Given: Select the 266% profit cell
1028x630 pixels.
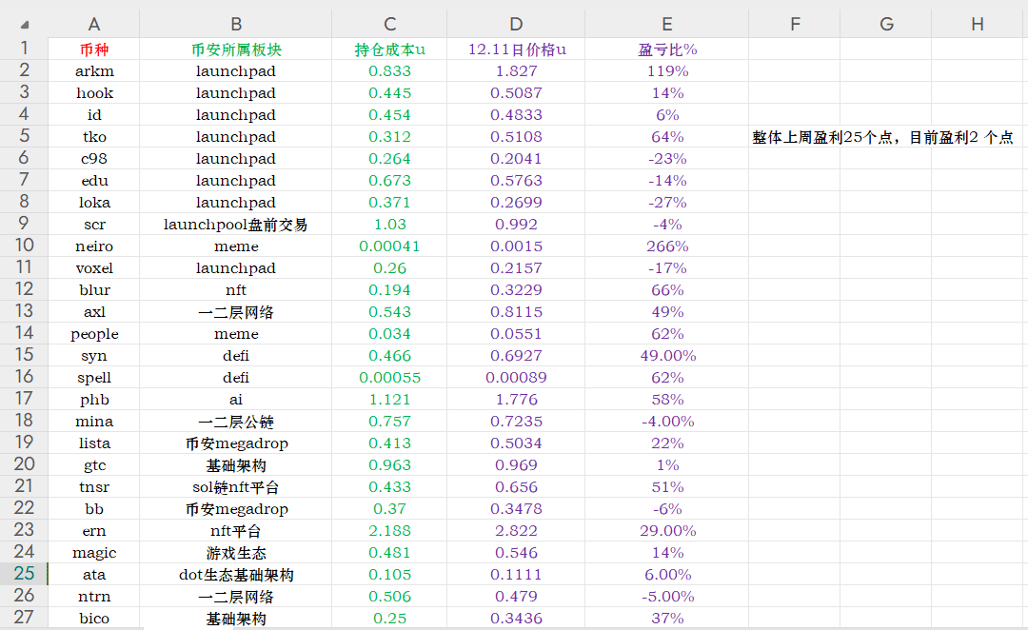Looking at the screenshot, I should click(x=666, y=246).
